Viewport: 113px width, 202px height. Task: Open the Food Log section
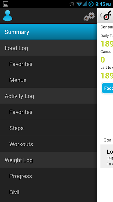(49, 48)
